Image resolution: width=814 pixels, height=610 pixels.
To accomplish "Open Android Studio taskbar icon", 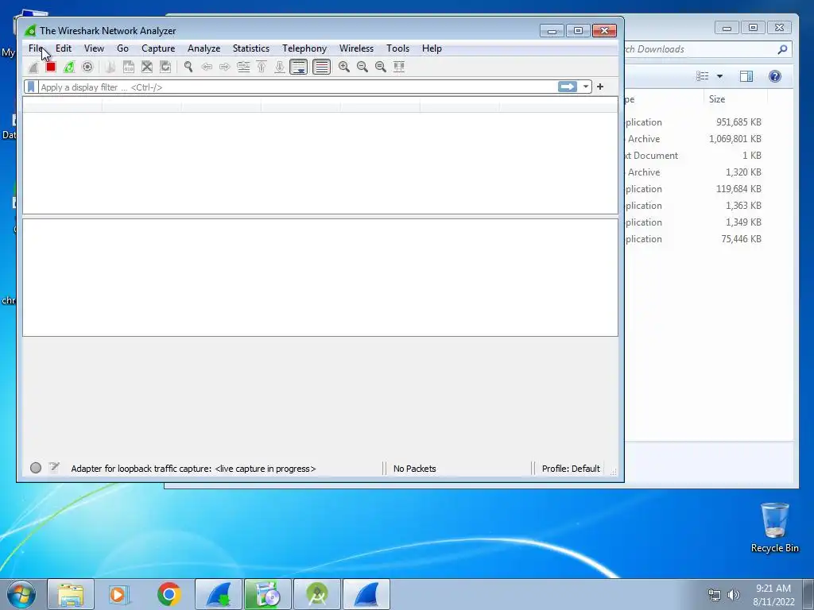I will click(x=316, y=594).
